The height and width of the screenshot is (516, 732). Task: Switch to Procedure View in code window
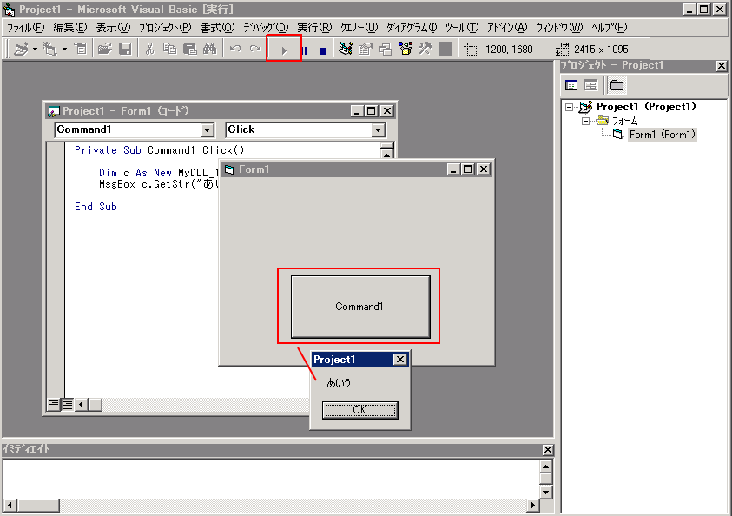[x=53, y=404]
